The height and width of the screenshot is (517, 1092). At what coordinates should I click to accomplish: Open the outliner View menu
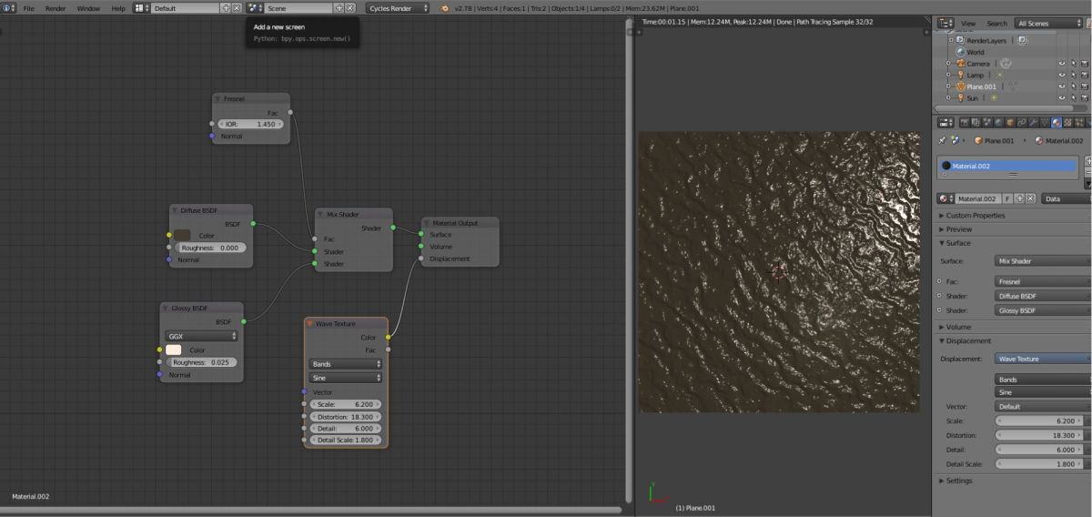coord(968,23)
